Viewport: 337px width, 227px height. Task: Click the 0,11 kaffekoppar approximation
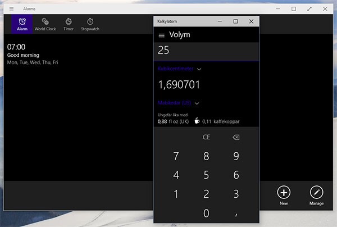pos(217,121)
